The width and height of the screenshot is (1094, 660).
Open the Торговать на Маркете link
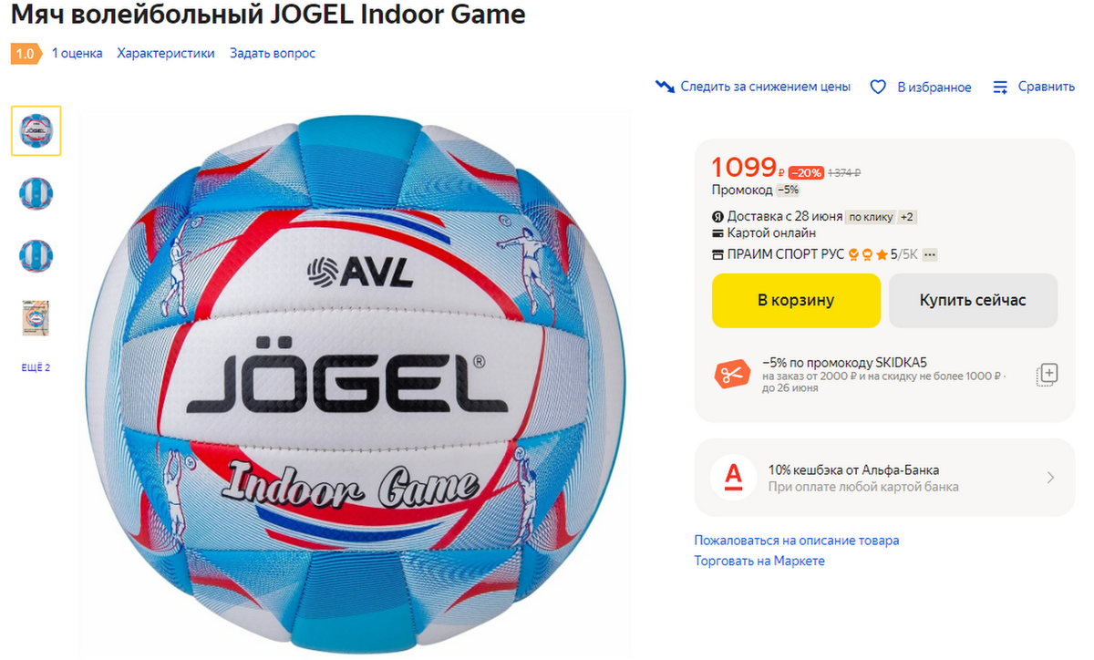coord(759,561)
